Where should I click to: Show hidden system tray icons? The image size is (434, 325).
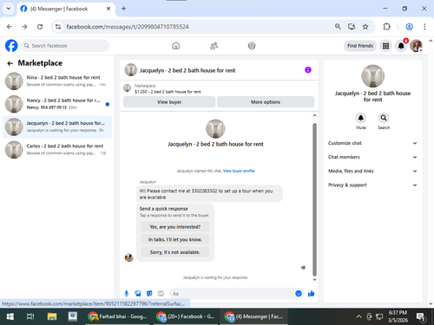[358, 316]
